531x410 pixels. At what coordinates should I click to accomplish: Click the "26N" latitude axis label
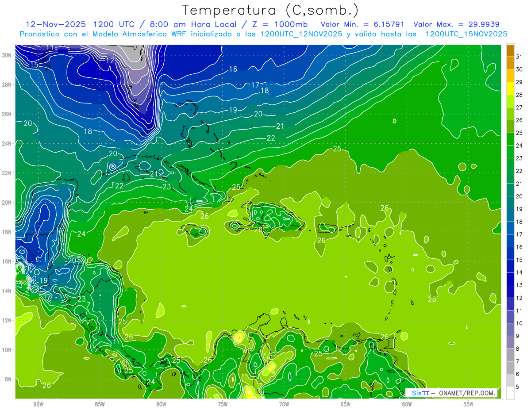[7, 114]
